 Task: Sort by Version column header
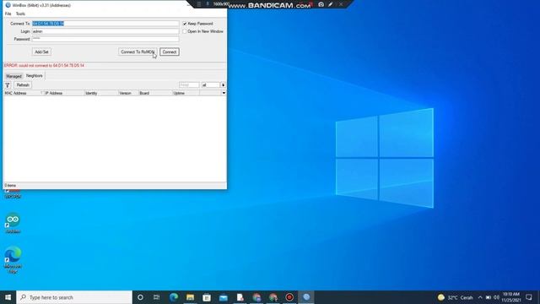click(128, 93)
